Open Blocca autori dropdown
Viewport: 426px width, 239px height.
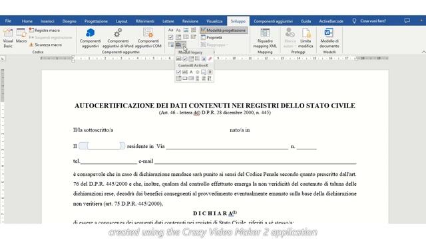(x=290, y=39)
